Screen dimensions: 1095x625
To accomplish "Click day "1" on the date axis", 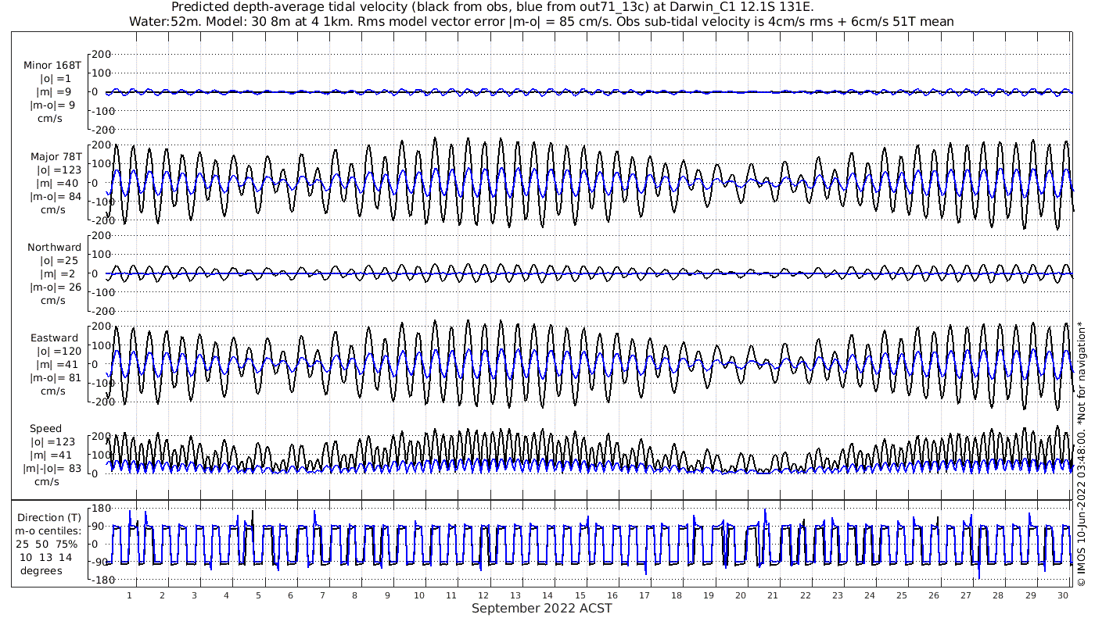I will click(129, 595).
